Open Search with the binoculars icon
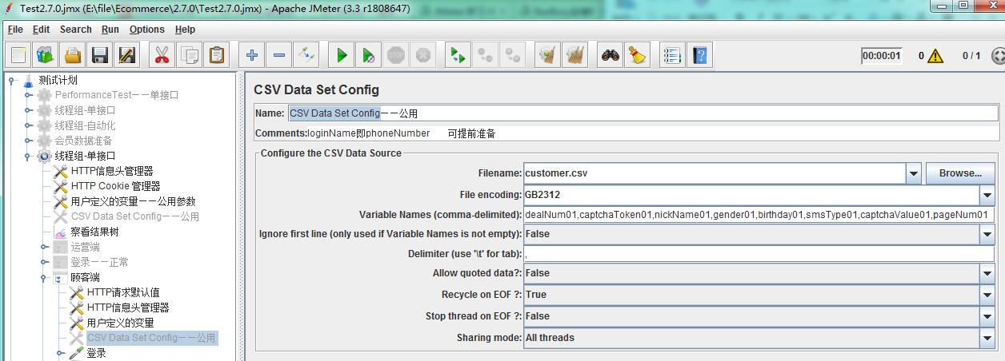Screen dimensions: 1005x361 pyautogui.click(x=611, y=56)
